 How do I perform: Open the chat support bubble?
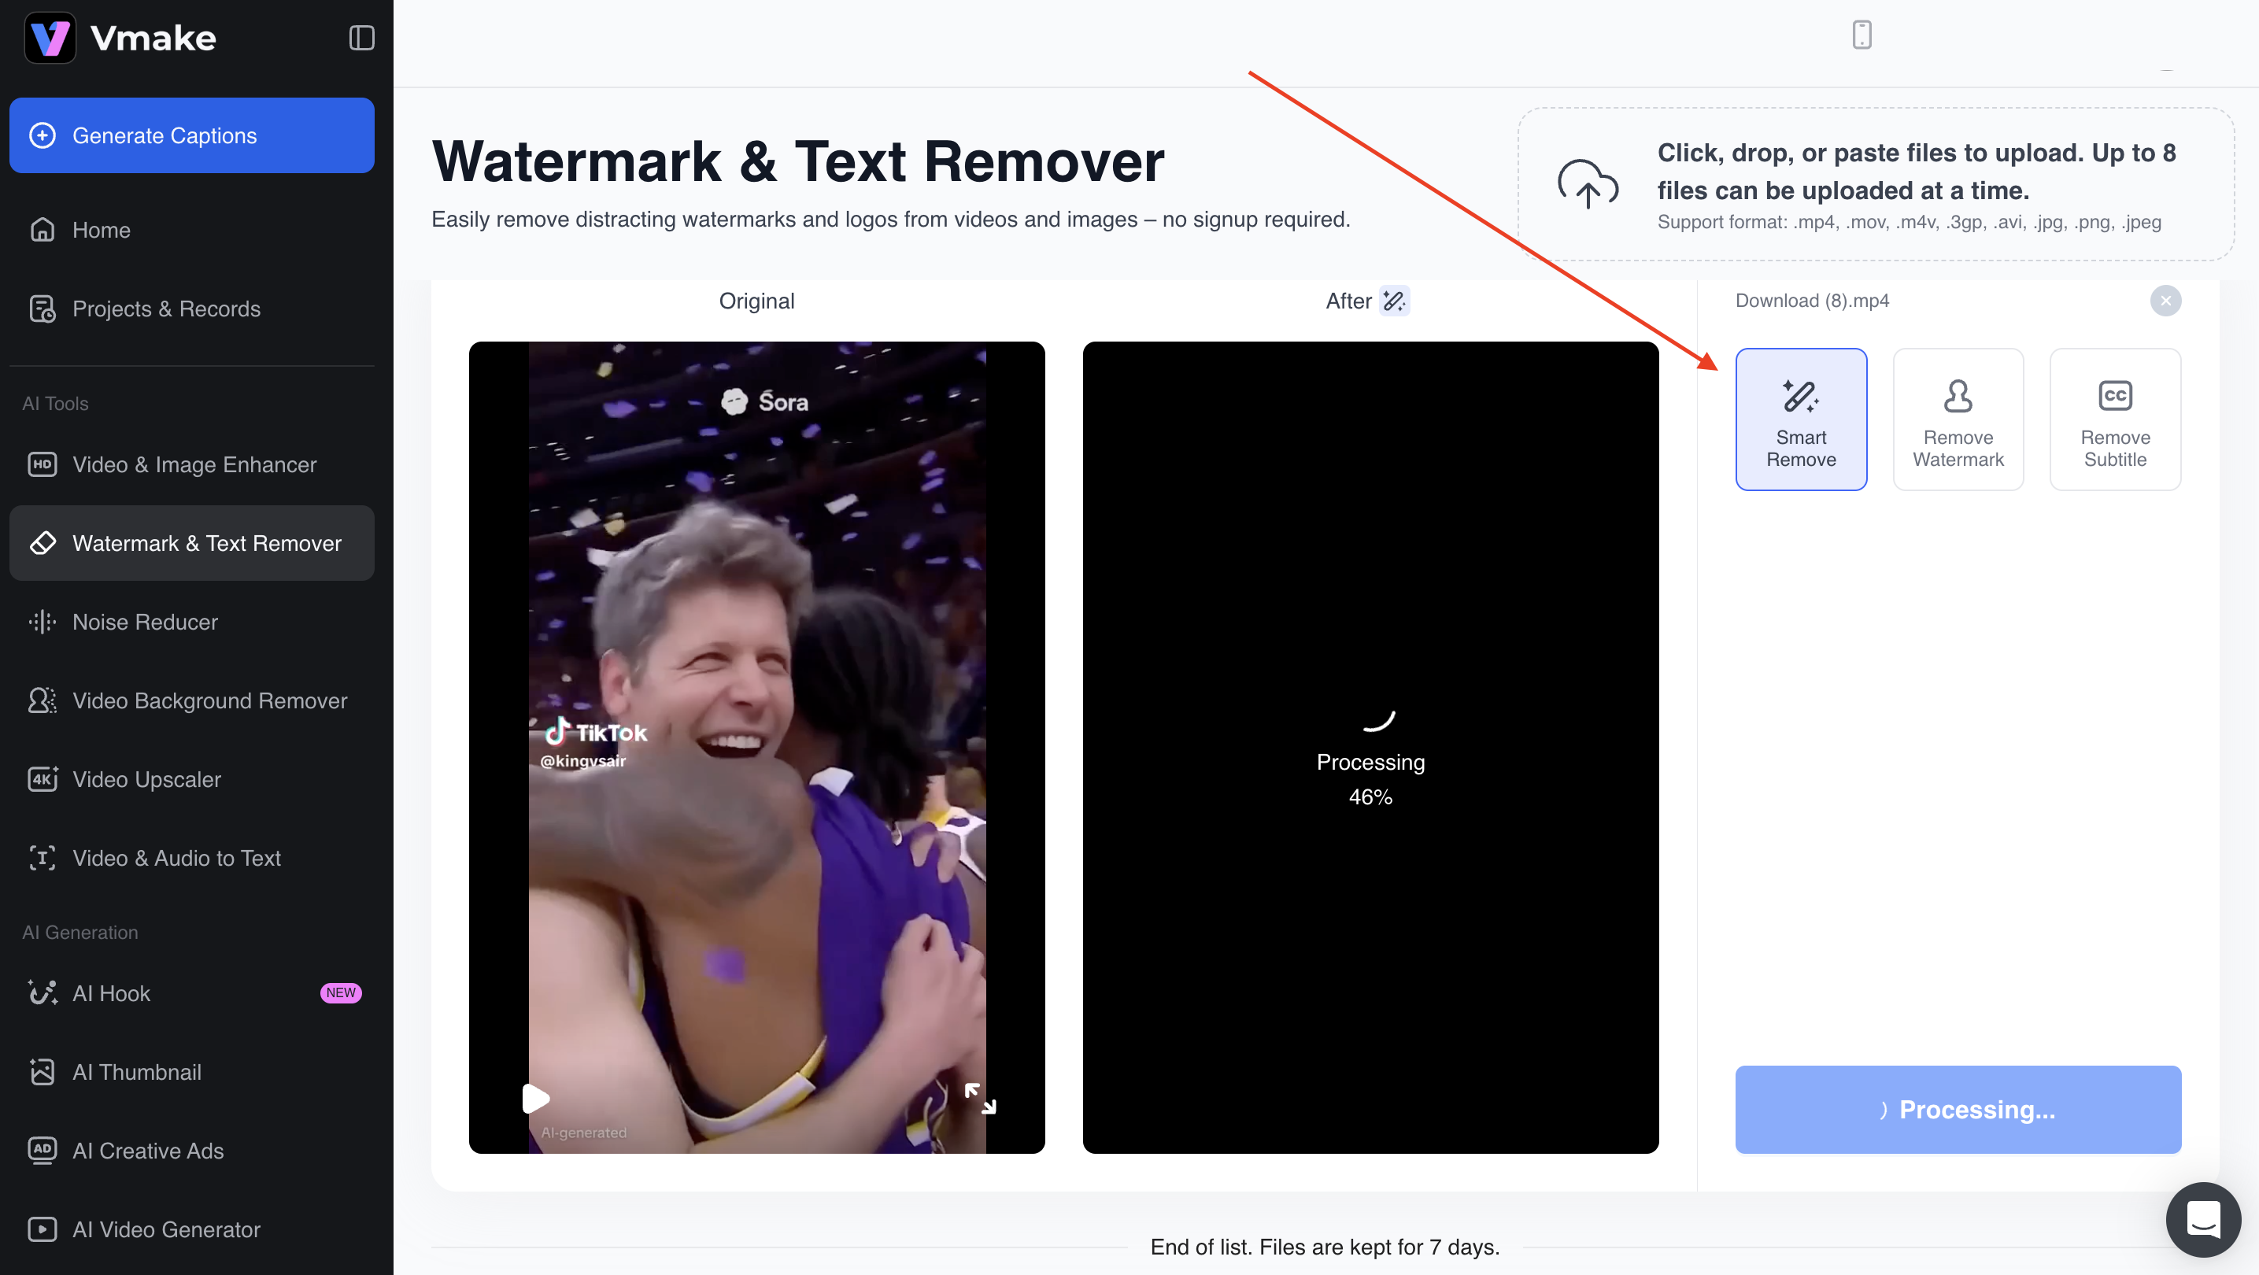(x=2202, y=1219)
